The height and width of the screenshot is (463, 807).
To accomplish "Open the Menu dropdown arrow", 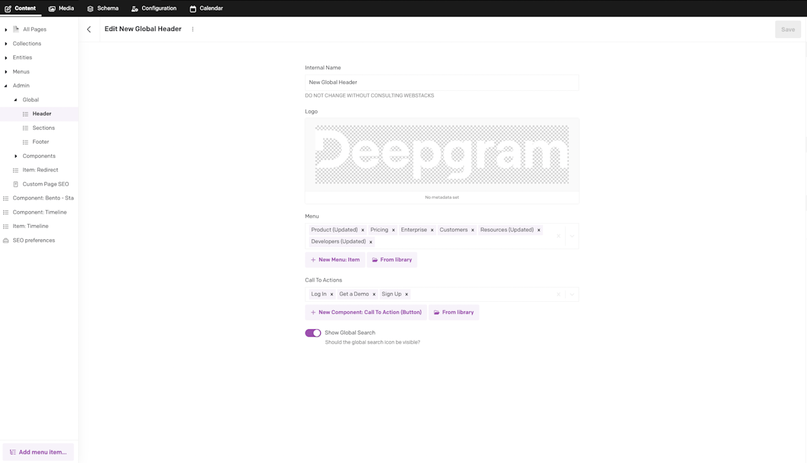I will pyautogui.click(x=572, y=236).
